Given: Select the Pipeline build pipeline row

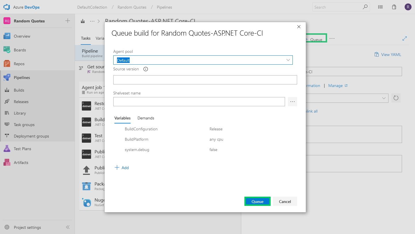Looking at the screenshot, I should 90,53.
